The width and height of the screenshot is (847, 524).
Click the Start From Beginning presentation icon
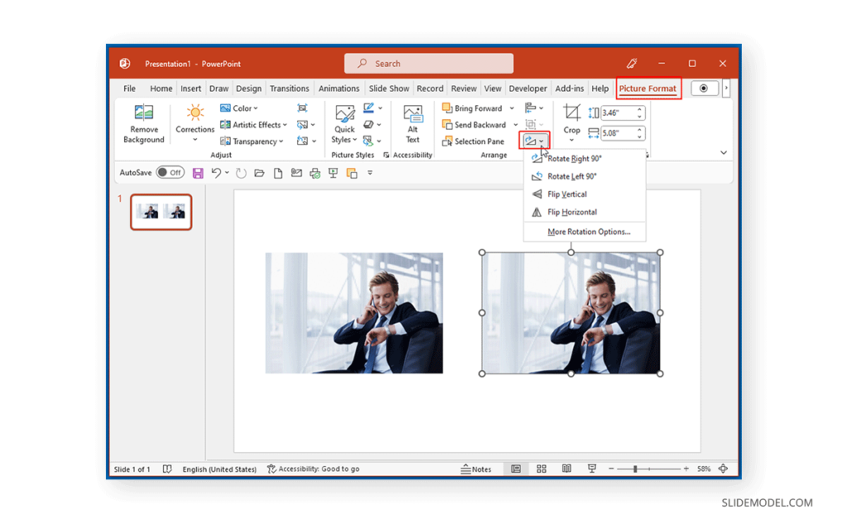333,174
